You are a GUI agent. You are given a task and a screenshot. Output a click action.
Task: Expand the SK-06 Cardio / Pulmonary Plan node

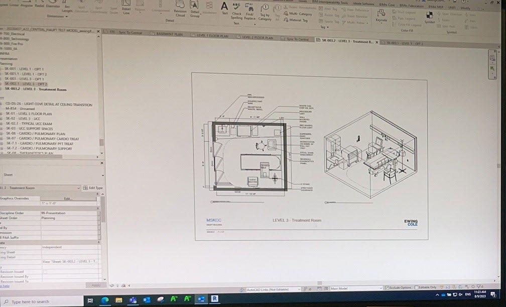(x=2, y=134)
